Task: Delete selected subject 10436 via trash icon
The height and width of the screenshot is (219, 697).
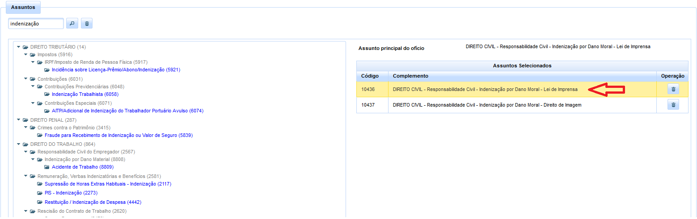Action: coord(673,89)
